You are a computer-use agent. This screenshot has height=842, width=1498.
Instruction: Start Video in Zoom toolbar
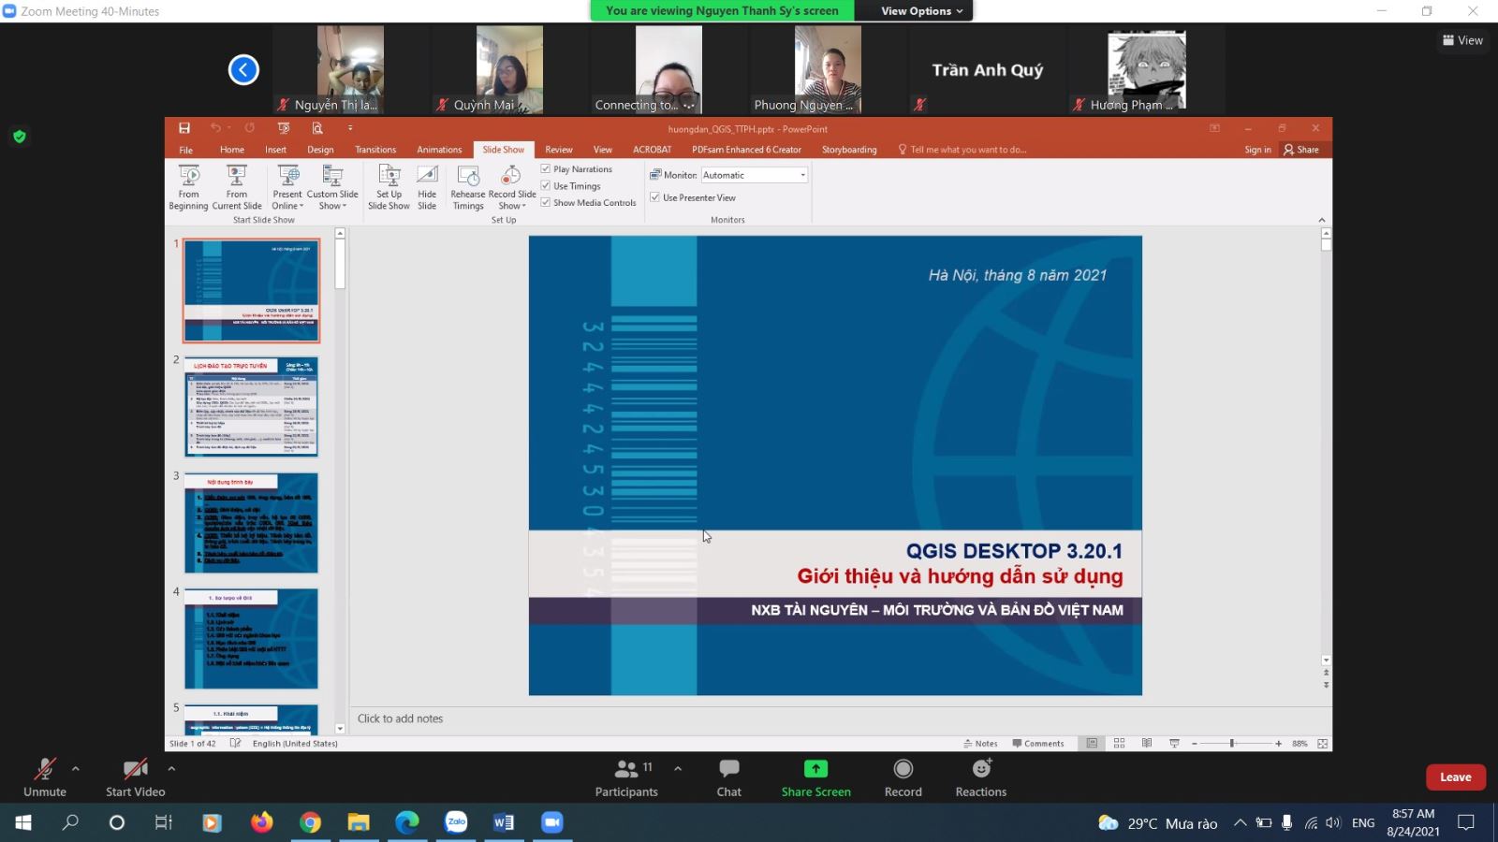point(136,777)
